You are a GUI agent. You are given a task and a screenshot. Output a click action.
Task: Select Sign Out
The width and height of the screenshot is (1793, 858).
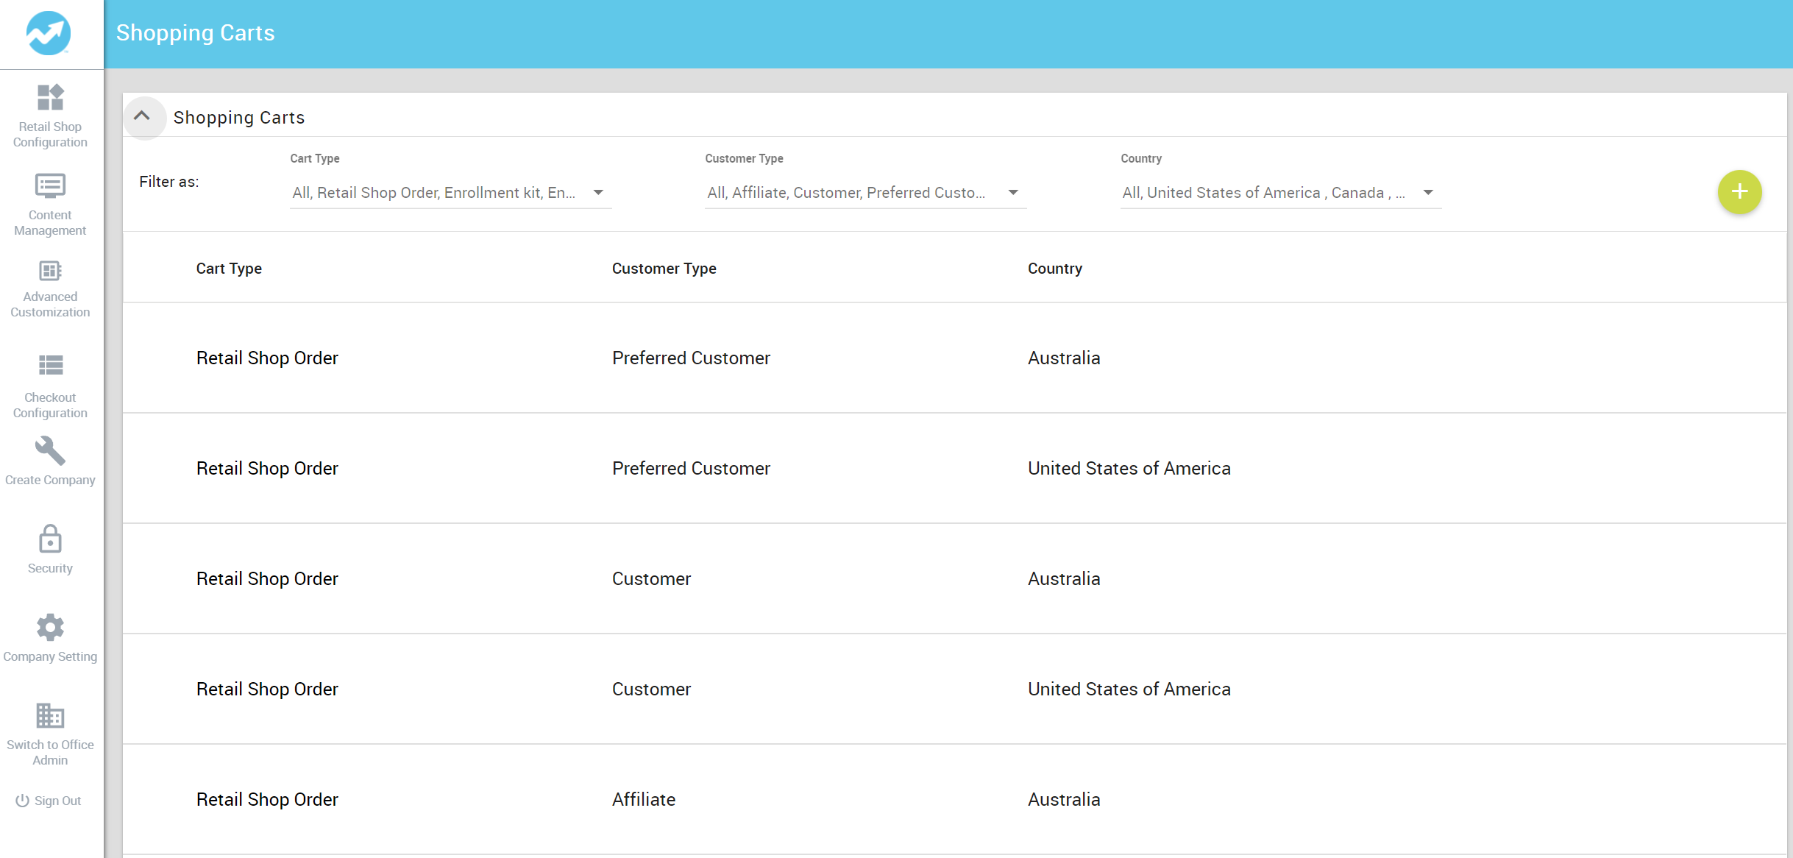49,800
